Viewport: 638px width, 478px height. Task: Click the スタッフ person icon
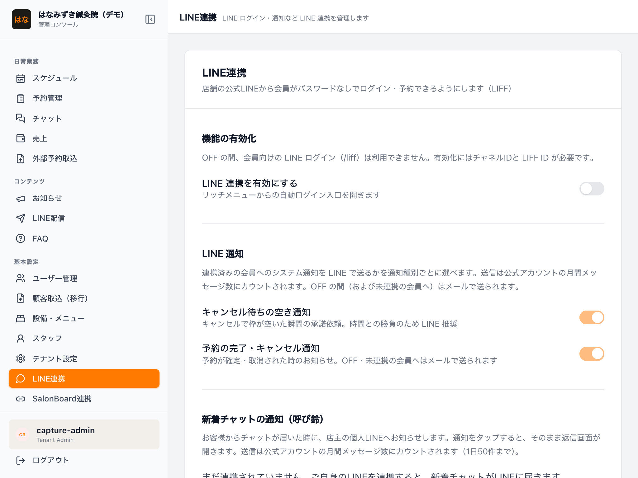click(x=21, y=338)
